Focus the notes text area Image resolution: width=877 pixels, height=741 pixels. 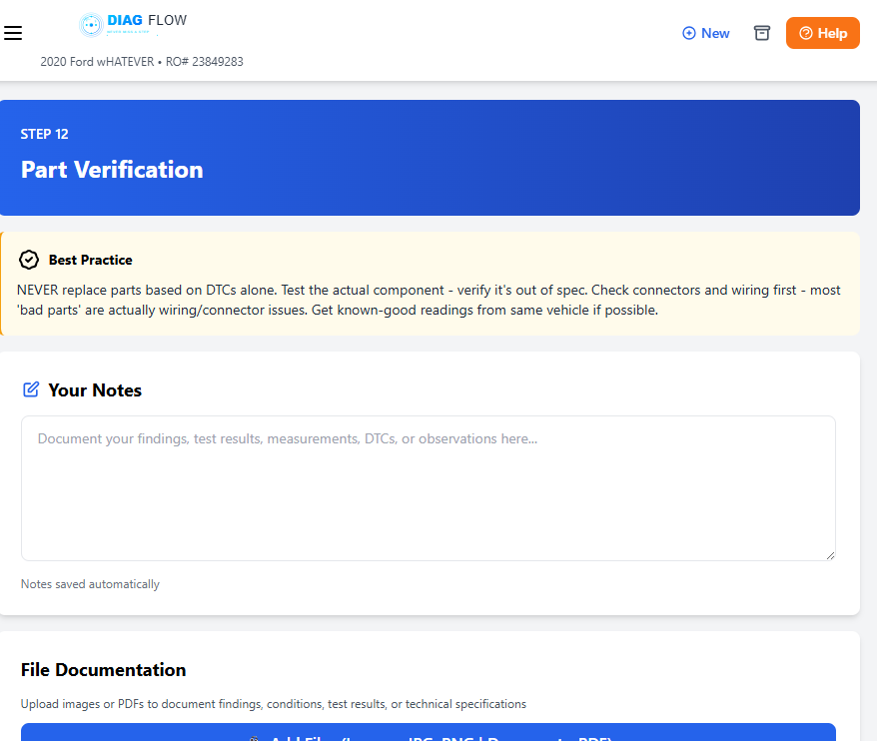click(428, 487)
